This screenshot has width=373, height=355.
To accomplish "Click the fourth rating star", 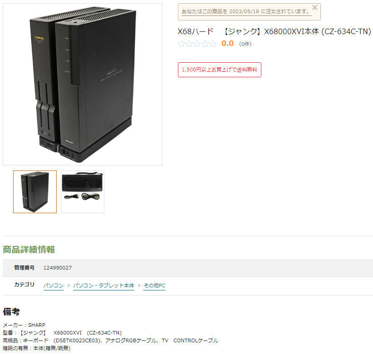I will click(x=205, y=44).
